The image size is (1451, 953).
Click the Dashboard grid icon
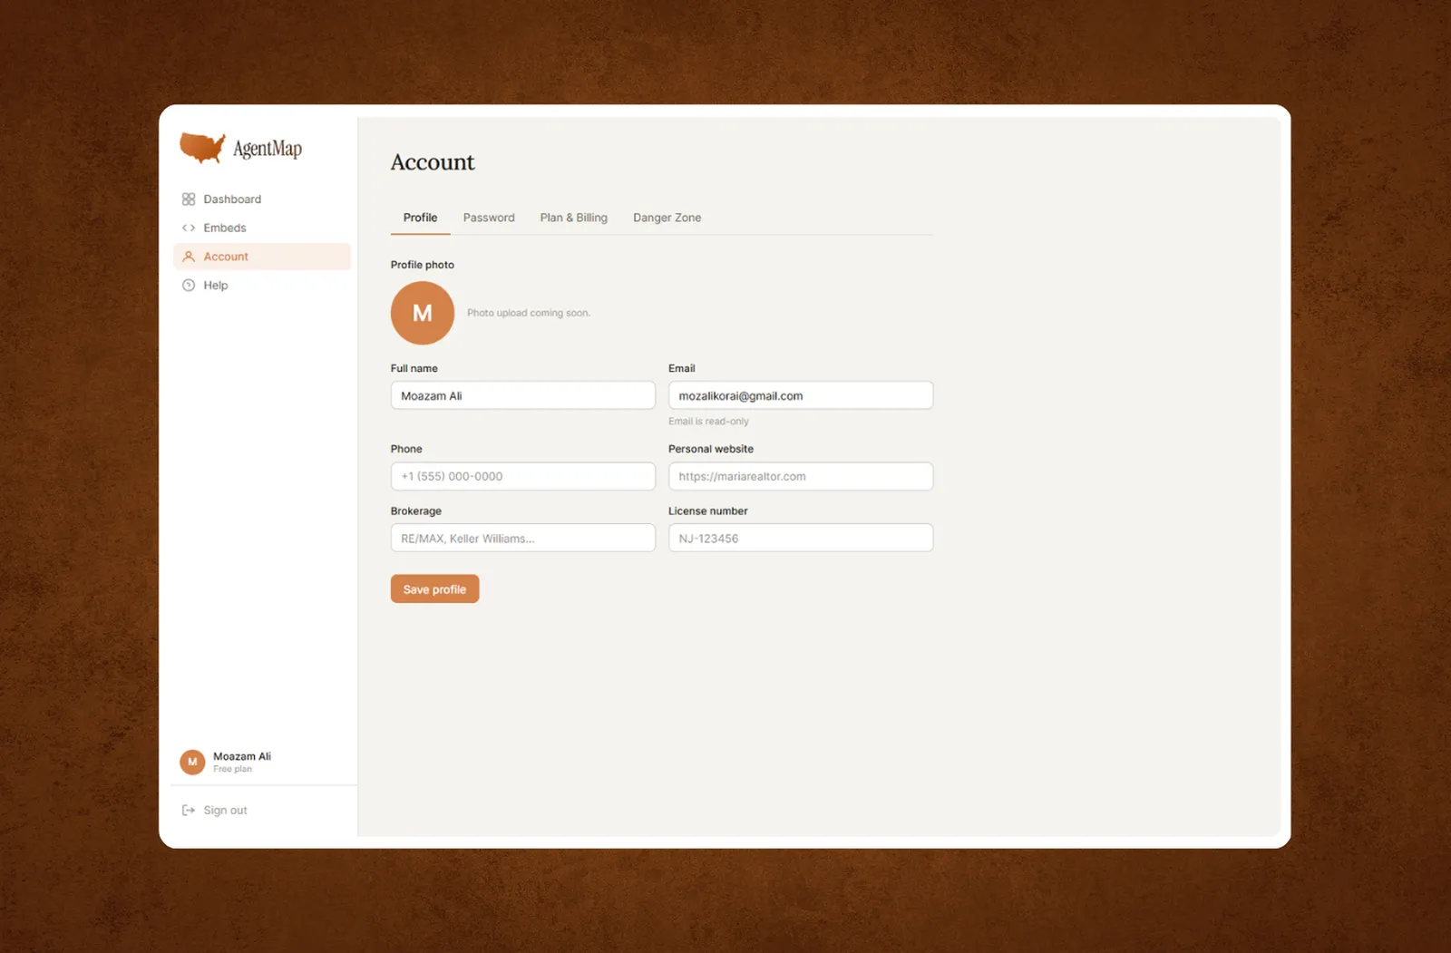(189, 199)
